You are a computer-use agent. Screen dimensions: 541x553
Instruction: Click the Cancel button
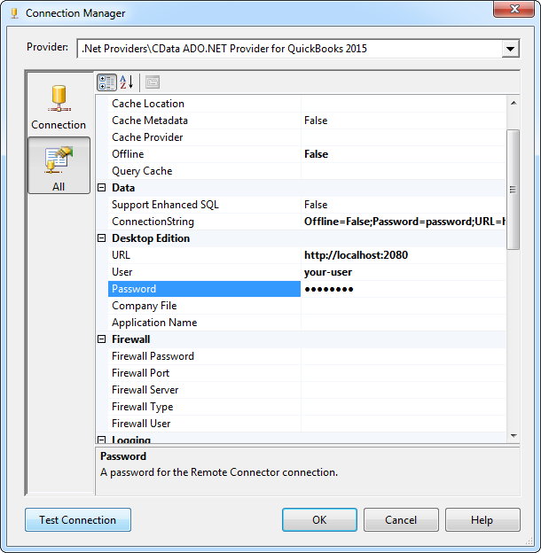(401, 520)
